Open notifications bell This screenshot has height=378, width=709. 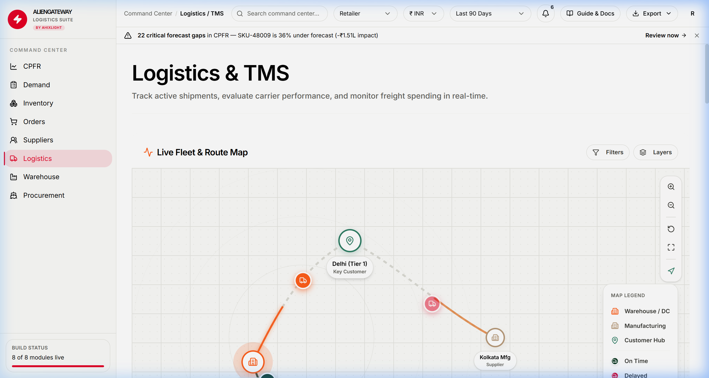pyautogui.click(x=545, y=14)
